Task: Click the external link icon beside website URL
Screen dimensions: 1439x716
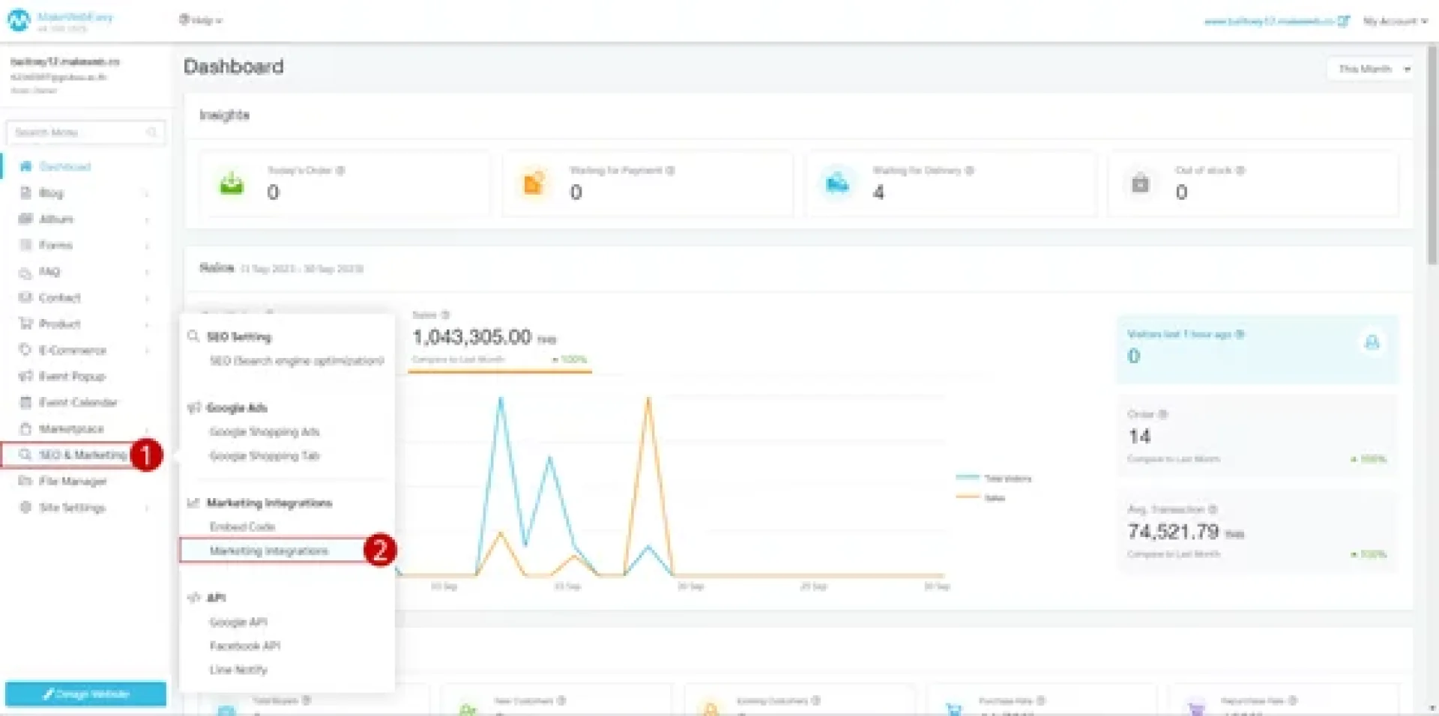Action: click(1344, 21)
